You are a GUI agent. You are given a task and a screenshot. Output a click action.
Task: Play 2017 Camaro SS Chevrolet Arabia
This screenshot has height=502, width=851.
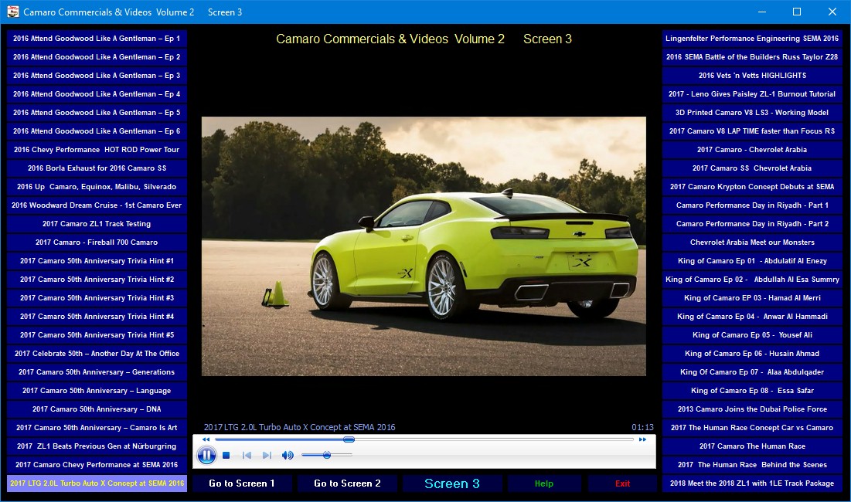point(752,168)
